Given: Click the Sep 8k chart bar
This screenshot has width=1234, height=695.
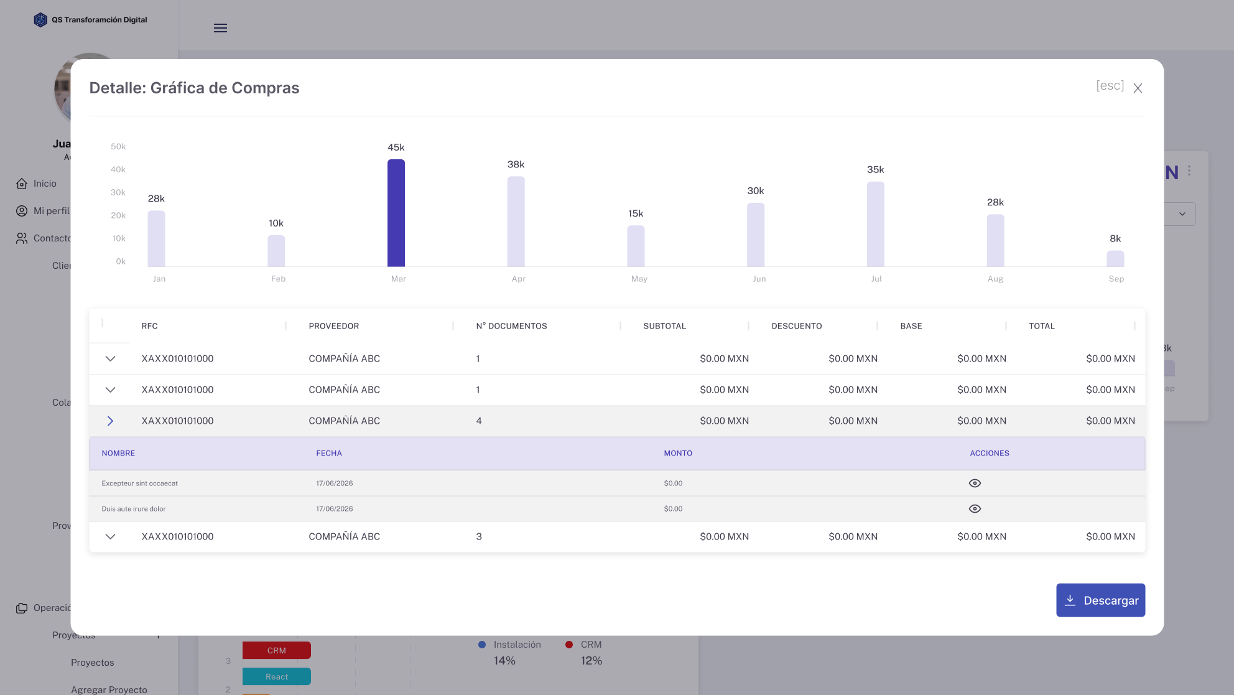Looking at the screenshot, I should point(1115,258).
